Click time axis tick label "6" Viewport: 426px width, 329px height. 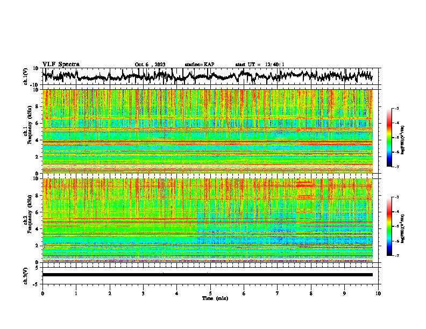point(244,294)
